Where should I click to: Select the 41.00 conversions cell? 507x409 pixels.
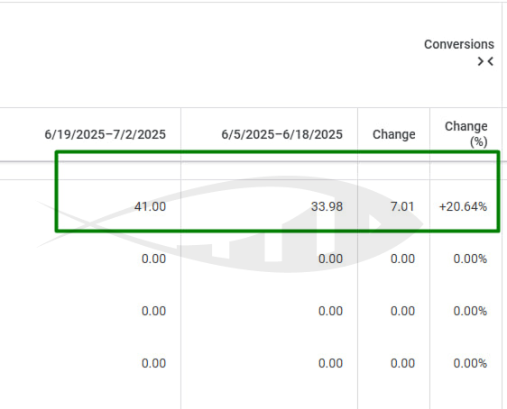(150, 206)
